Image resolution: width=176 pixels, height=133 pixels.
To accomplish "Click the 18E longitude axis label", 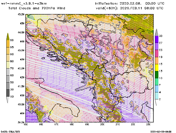I will pos(72,124).
